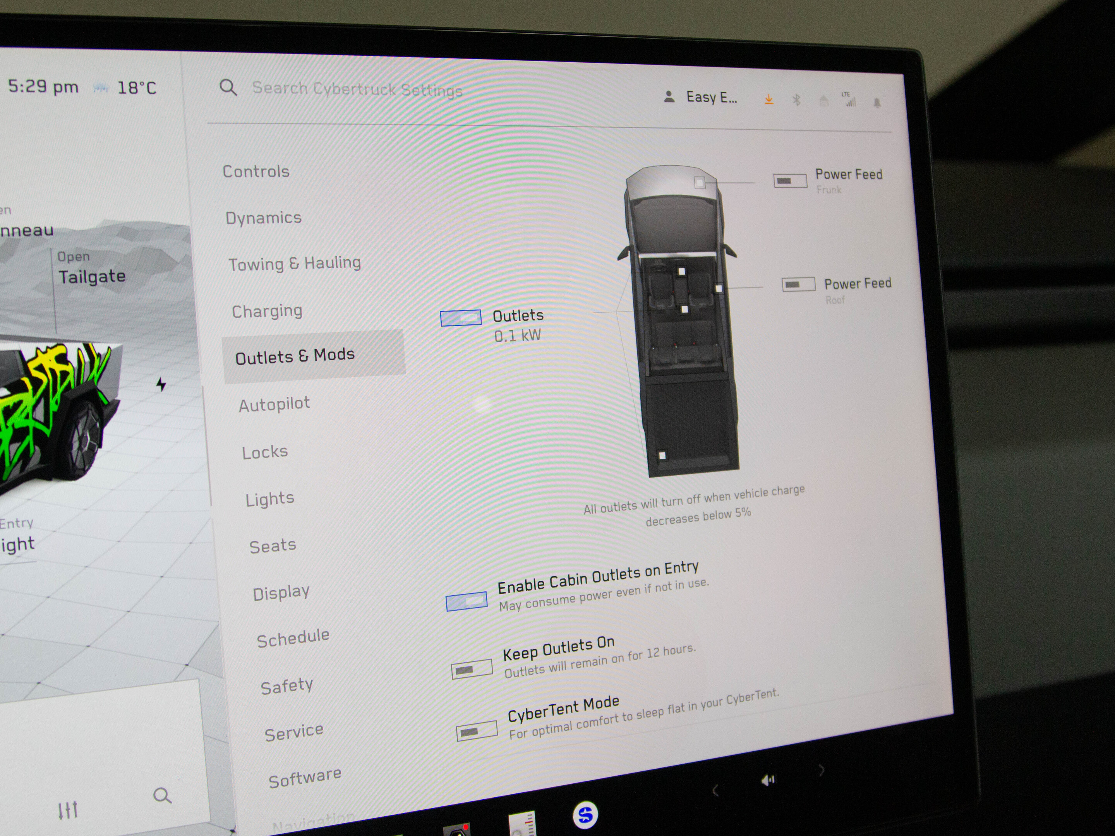Enable the Frunk Power Feed toggle
1115x836 pixels.
[790, 180]
